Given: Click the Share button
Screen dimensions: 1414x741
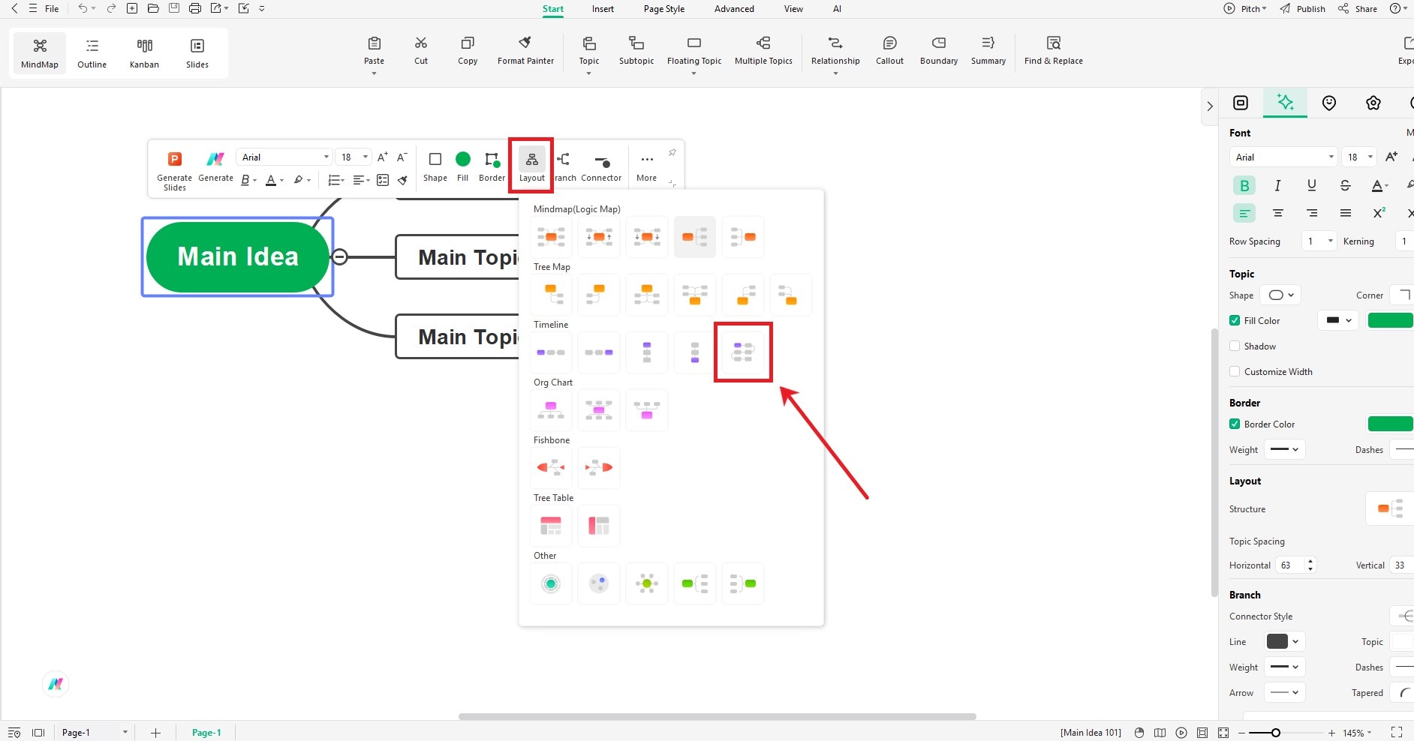Looking at the screenshot, I should (1358, 9).
